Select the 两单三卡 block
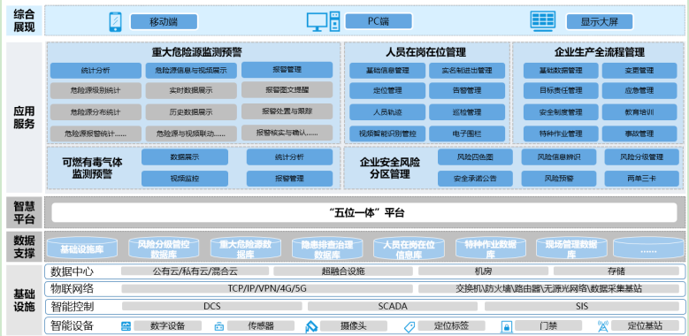Image resolution: width=689 pixels, height=336 pixels. [x=641, y=179]
